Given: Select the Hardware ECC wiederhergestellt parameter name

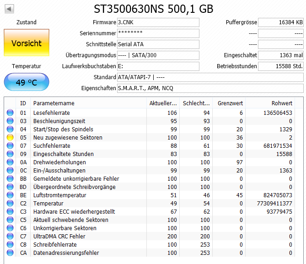Looking at the screenshot, I should coord(74,212).
